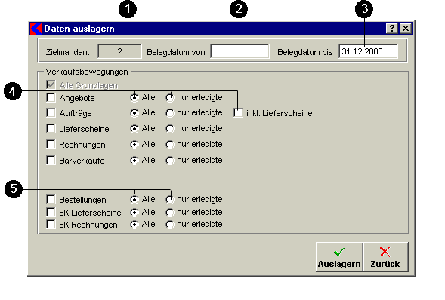445x300 pixels.
Task: Click callout marker number 3
Action: pos(364,9)
